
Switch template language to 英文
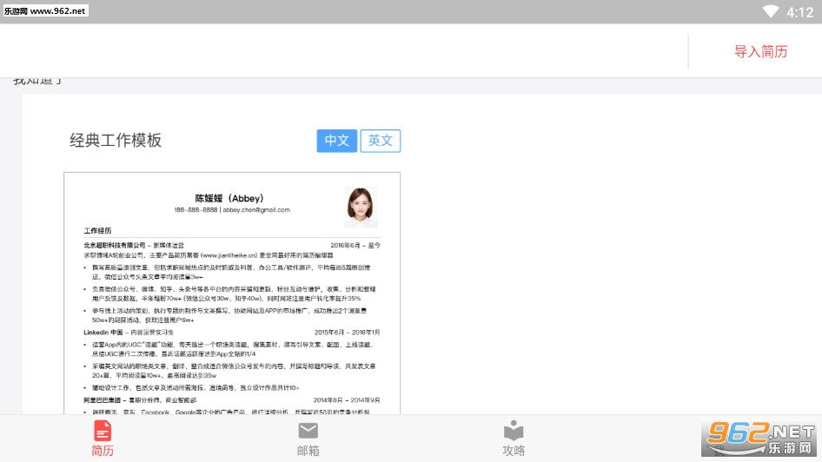point(381,141)
